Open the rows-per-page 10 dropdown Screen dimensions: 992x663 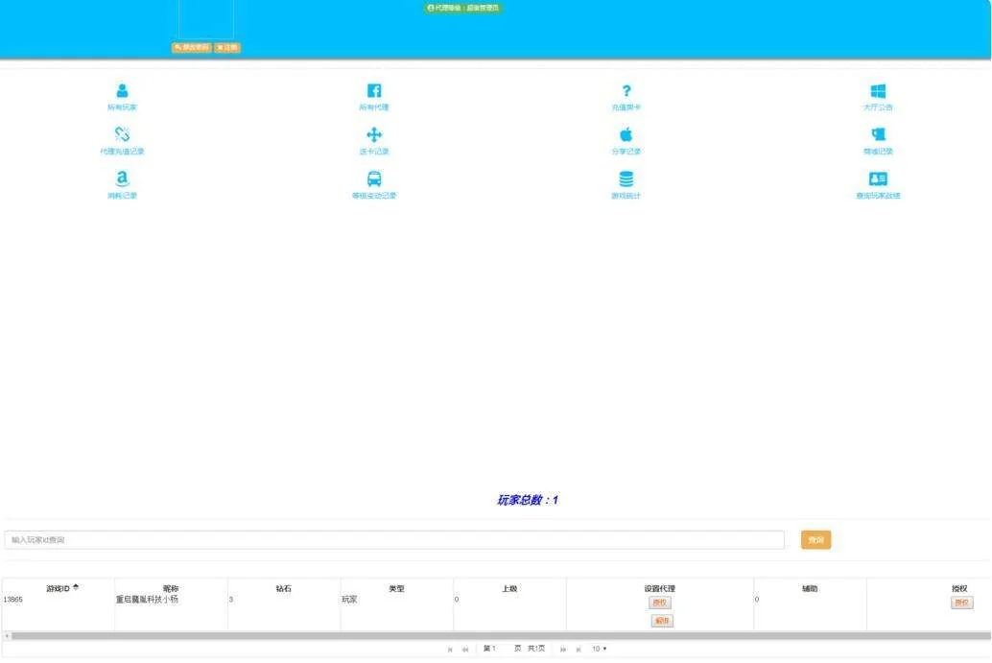[599, 649]
